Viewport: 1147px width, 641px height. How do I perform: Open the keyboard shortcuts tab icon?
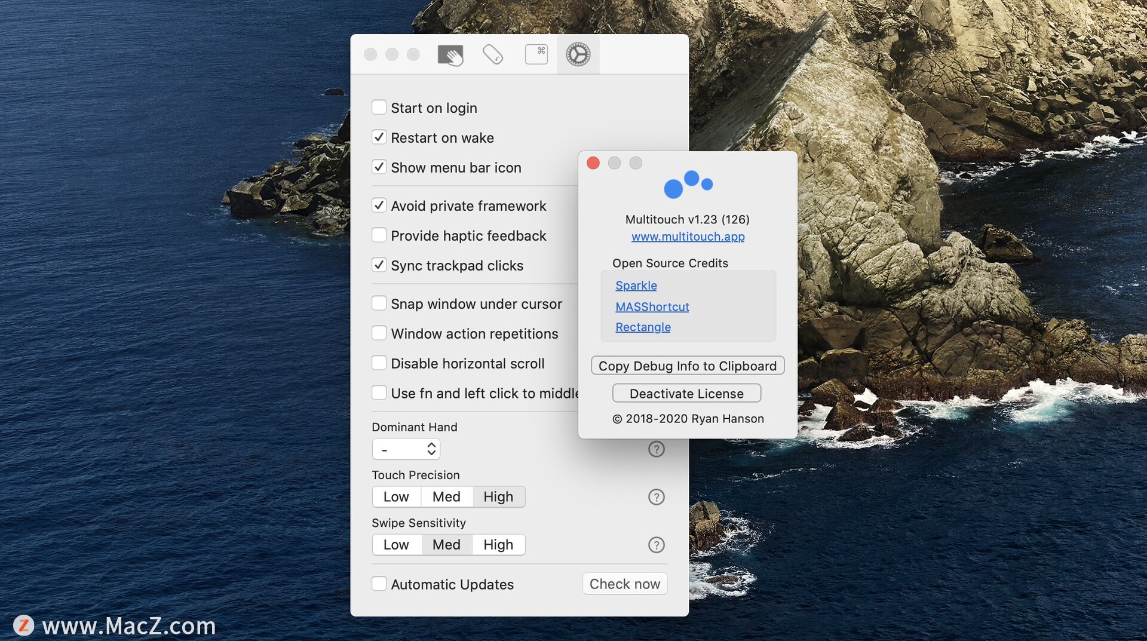pos(536,54)
